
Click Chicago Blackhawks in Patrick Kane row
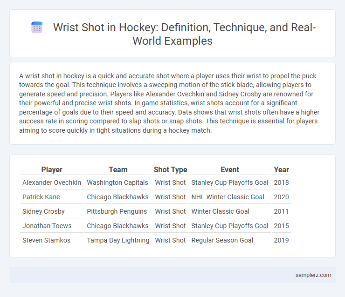click(x=117, y=197)
